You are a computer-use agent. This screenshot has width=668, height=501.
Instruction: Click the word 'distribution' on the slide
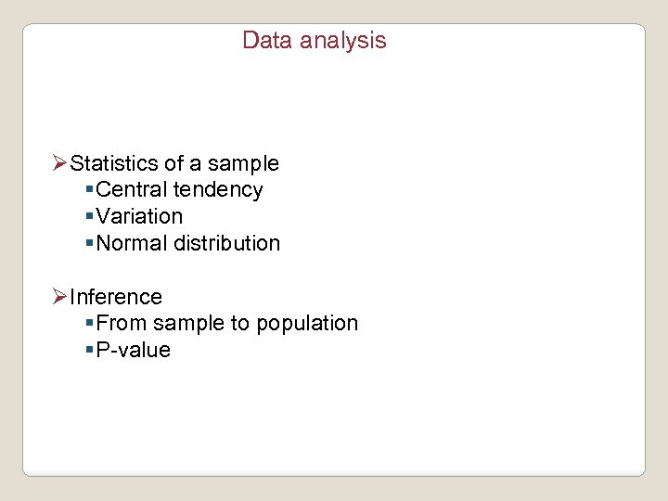(229, 244)
